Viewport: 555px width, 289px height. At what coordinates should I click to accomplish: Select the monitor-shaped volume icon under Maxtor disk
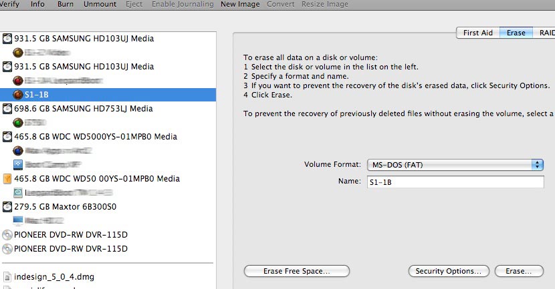17,220
